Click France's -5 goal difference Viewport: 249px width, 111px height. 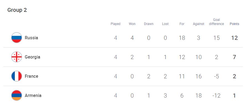(216, 76)
